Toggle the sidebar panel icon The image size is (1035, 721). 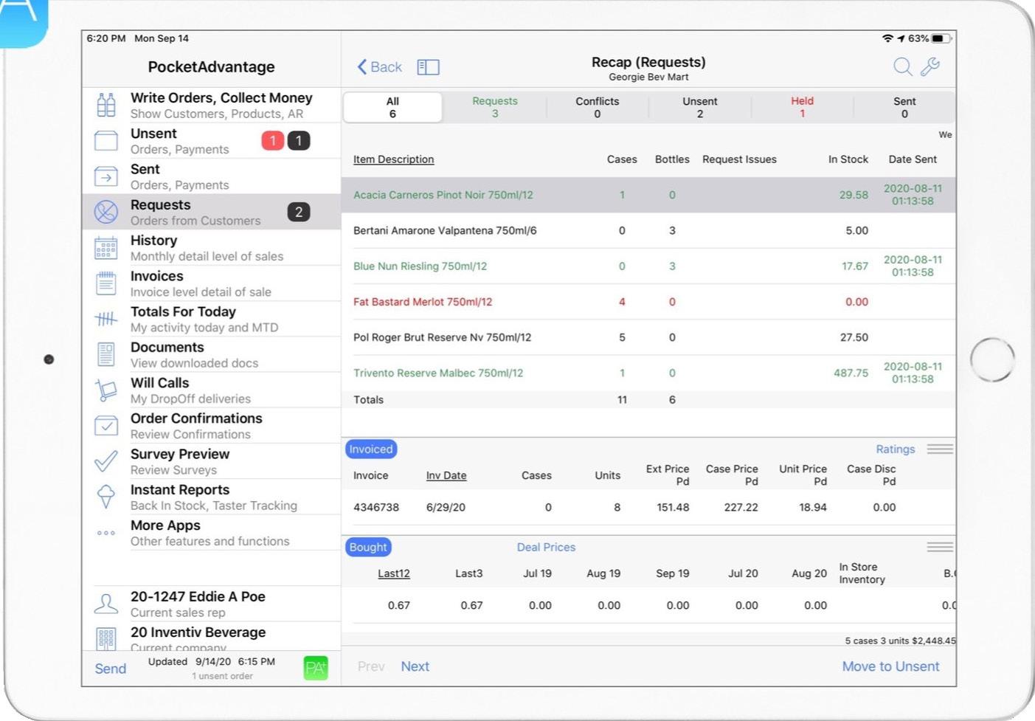[429, 67]
